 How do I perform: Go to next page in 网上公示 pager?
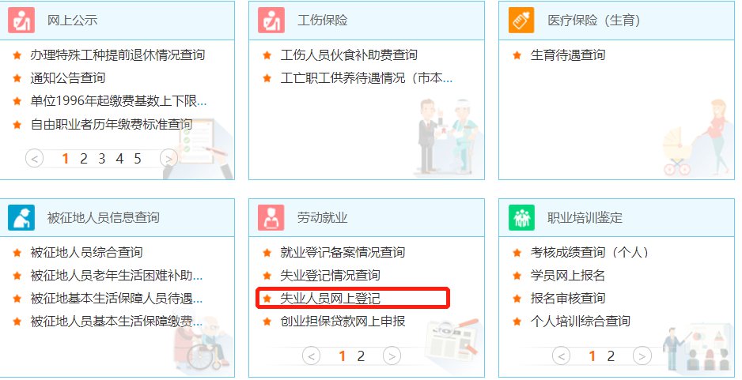tap(169, 158)
